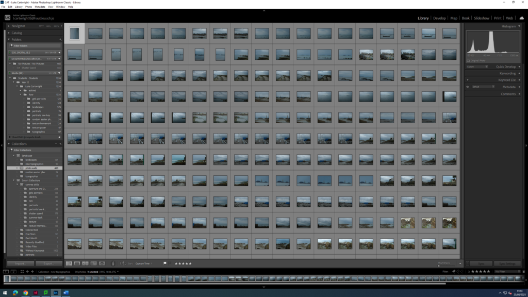This screenshot has width=528, height=297.
Task: Open Adobe InDesign from the taskbar
Action: (x=36, y=293)
